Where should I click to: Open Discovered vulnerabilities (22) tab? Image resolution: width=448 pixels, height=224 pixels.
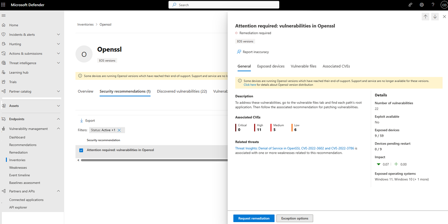[182, 91]
